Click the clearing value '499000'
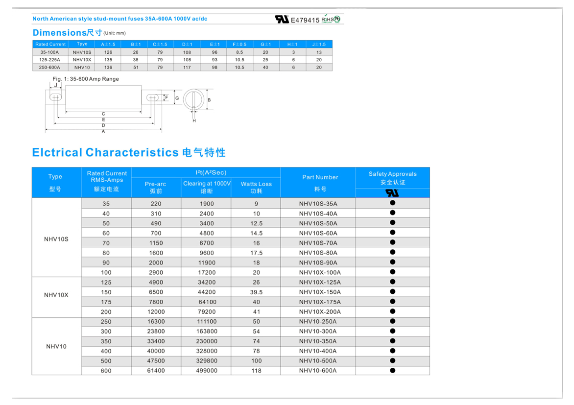 pos(207,371)
